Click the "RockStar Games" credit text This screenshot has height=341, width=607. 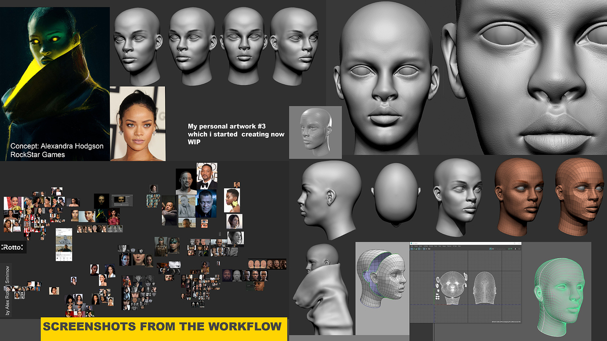(37, 155)
